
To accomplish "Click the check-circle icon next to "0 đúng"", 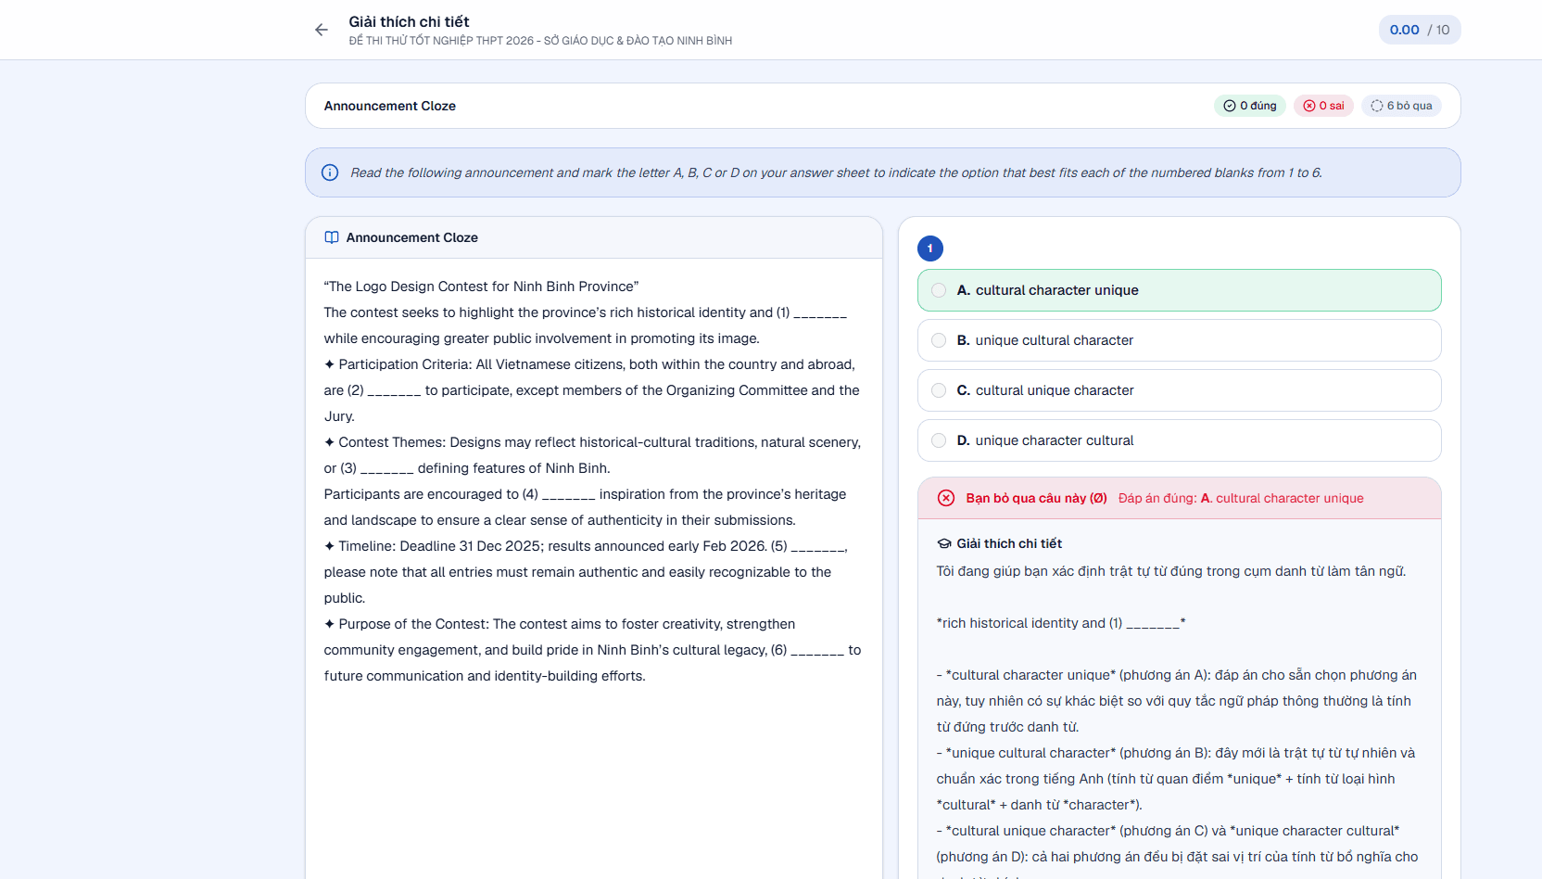I will tap(1230, 106).
